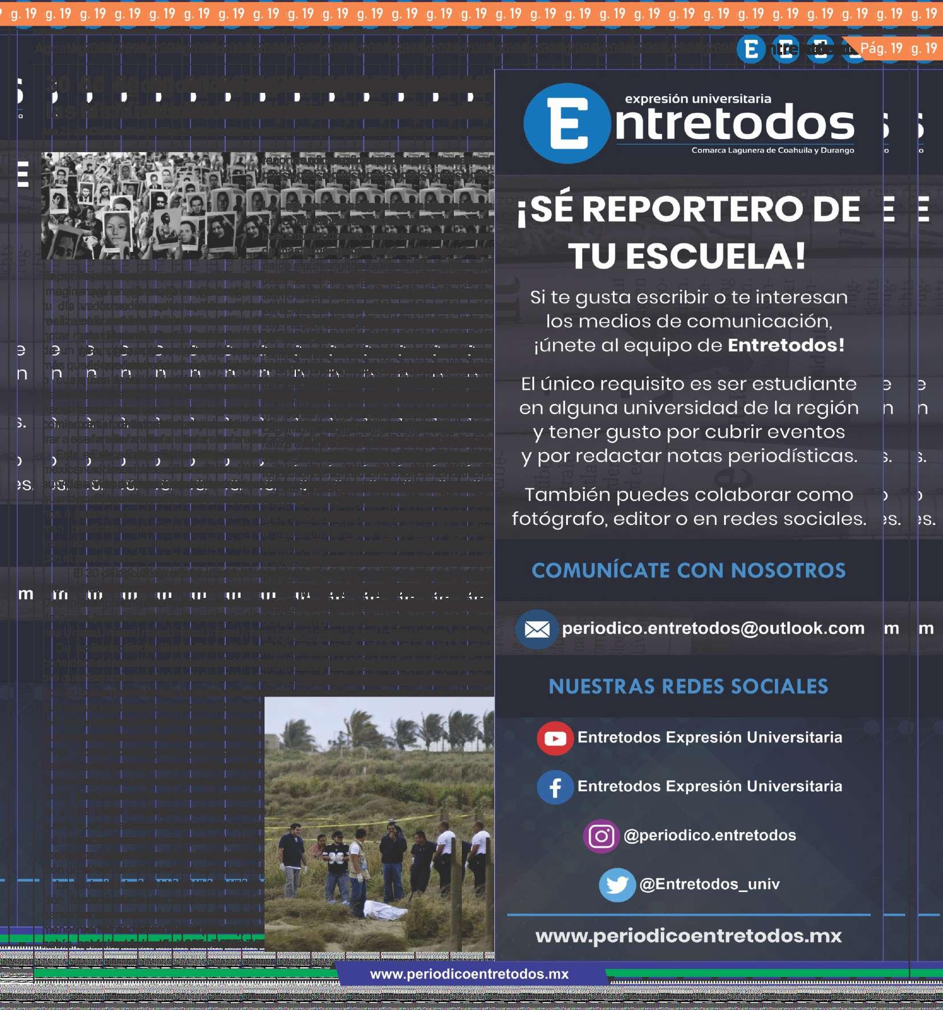Screen dimensions: 943x1010
Task: Open the blue Facebook icon
Action: 555,787
